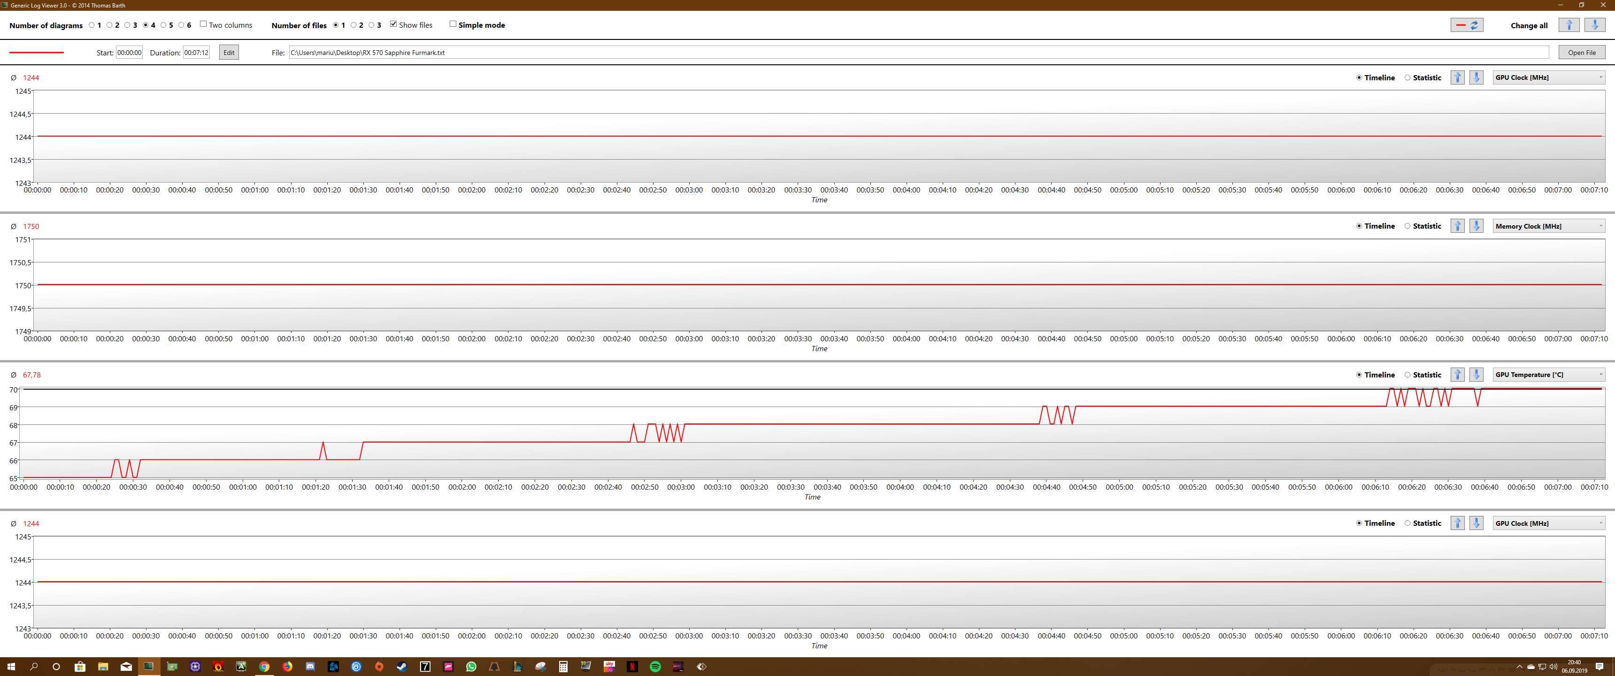Click the Edit button next to Duration
This screenshot has width=1615, height=676.
pos(229,53)
